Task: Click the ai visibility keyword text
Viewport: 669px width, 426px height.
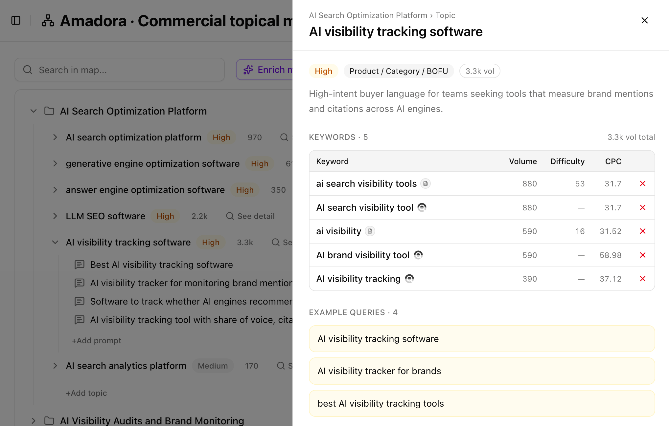Action: (x=338, y=231)
